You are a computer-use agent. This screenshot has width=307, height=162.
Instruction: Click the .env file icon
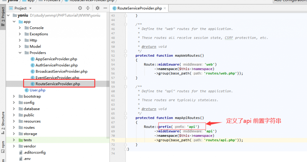tap(20, 159)
